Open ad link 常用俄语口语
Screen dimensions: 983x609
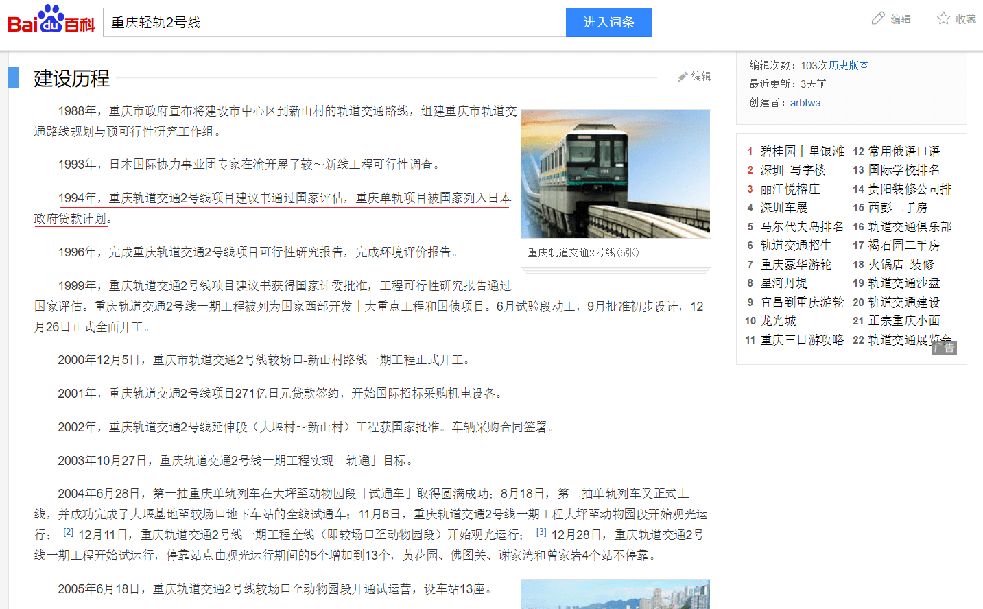pyautogui.click(x=904, y=151)
